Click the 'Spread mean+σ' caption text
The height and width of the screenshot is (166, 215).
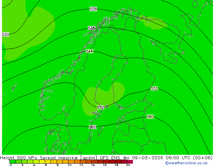pos(59,158)
